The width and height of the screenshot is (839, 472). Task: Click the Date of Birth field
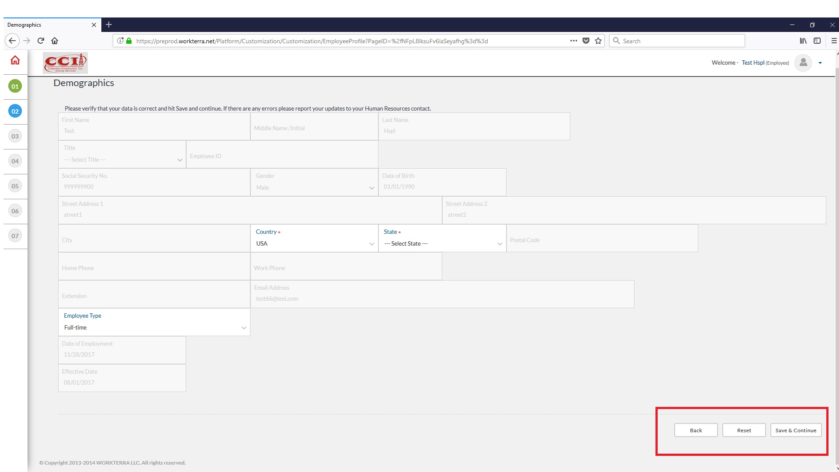pyautogui.click(x=442, y=182)
